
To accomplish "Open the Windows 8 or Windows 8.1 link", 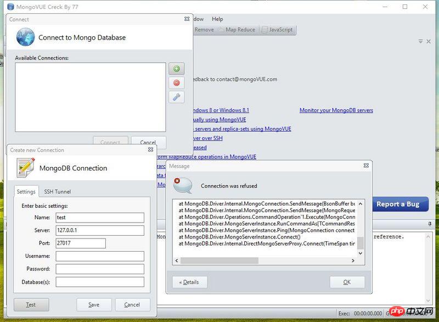I will pos(221,110).
